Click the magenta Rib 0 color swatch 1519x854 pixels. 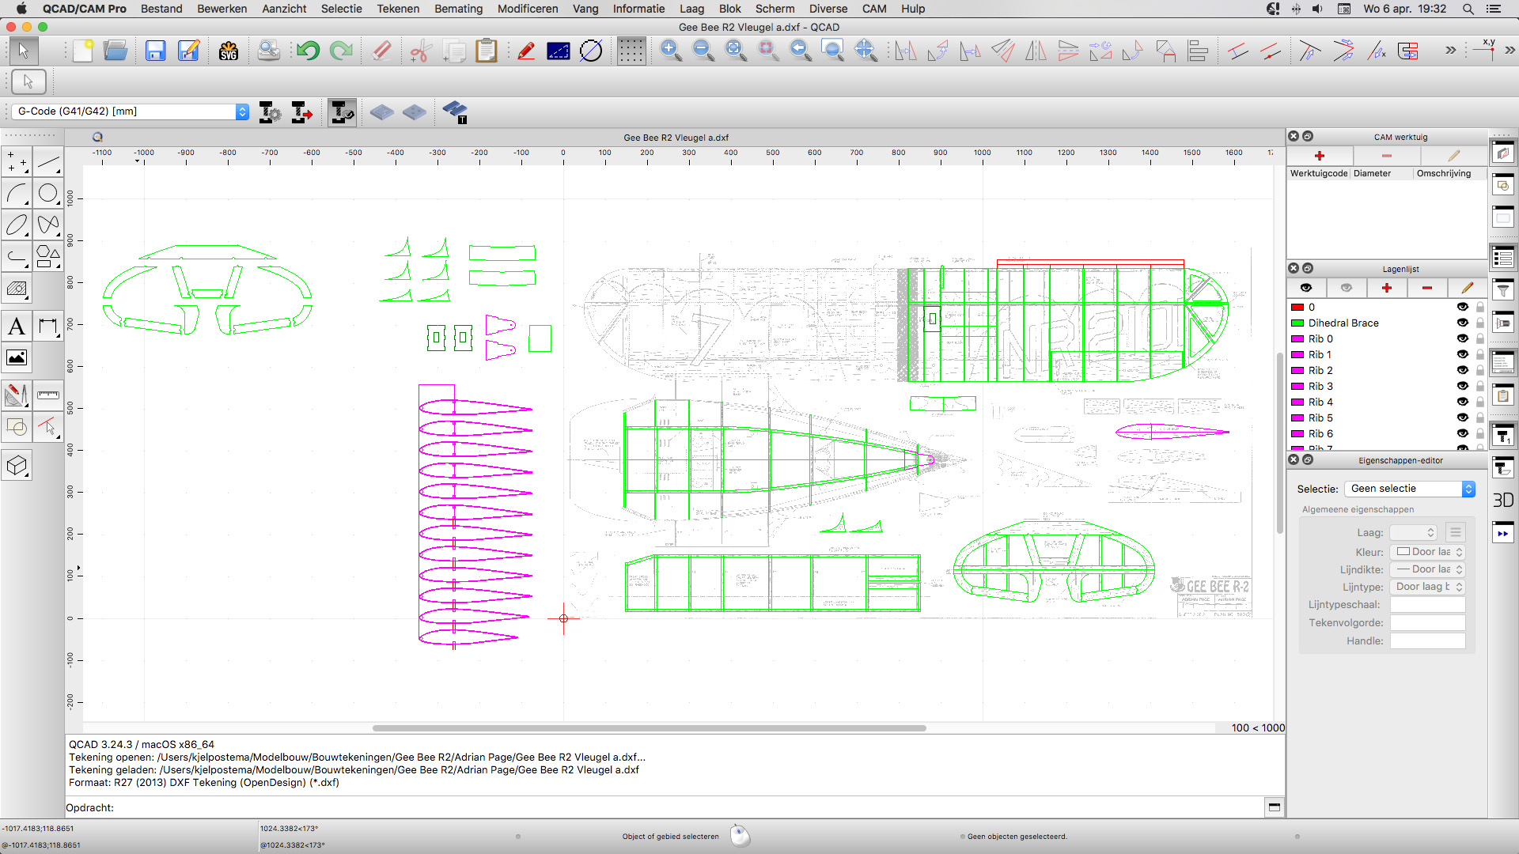(x=1297, y=338)
